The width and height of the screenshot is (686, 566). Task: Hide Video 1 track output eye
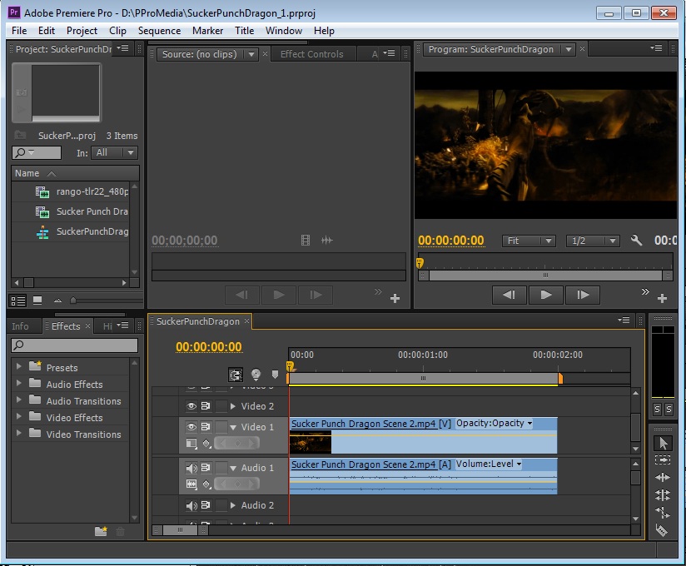(191, 426)
